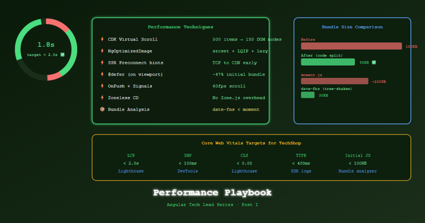Click the INP metric label
Viewport: 425px width, 223px height.
pyautogui.click(x=188, y=155)
